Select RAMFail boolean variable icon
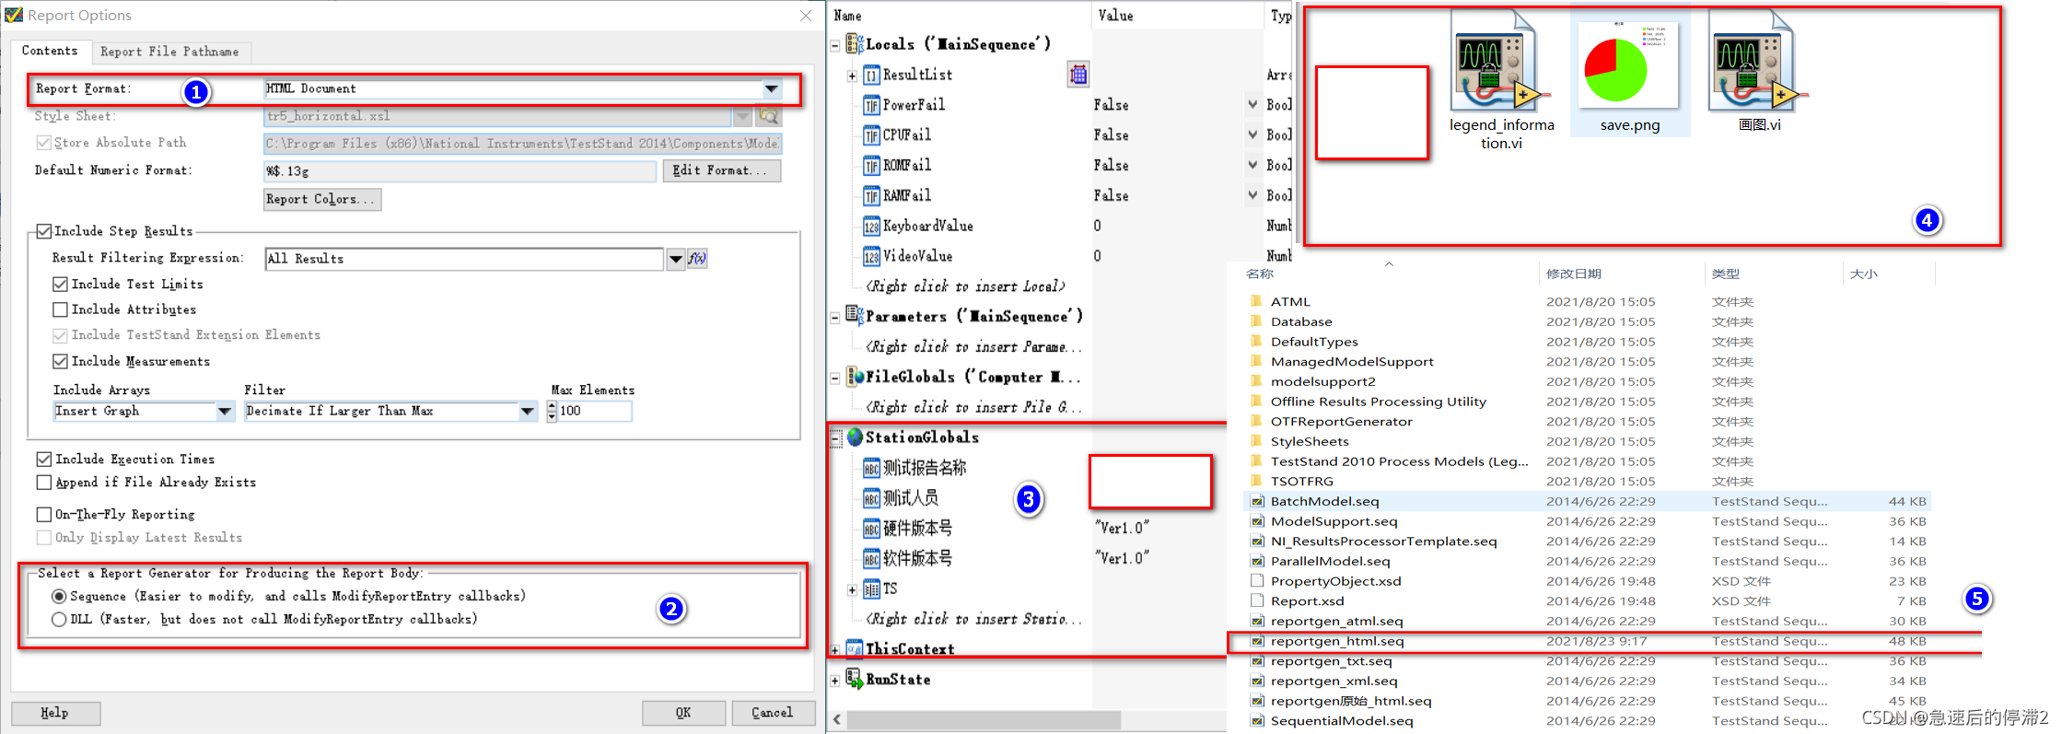 (x=871, y=197)
